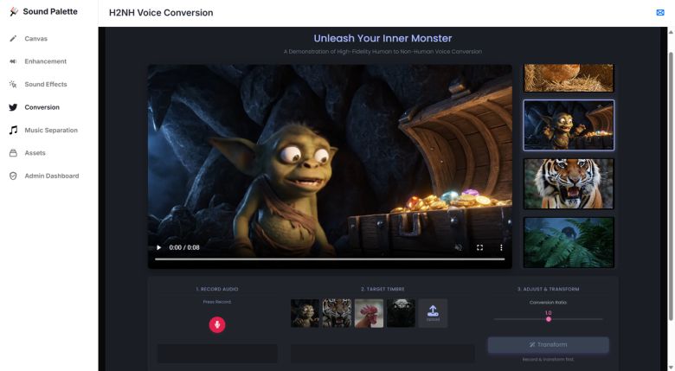Open the mail icon in header
675x371 pixels.
[x=661, y=12]
